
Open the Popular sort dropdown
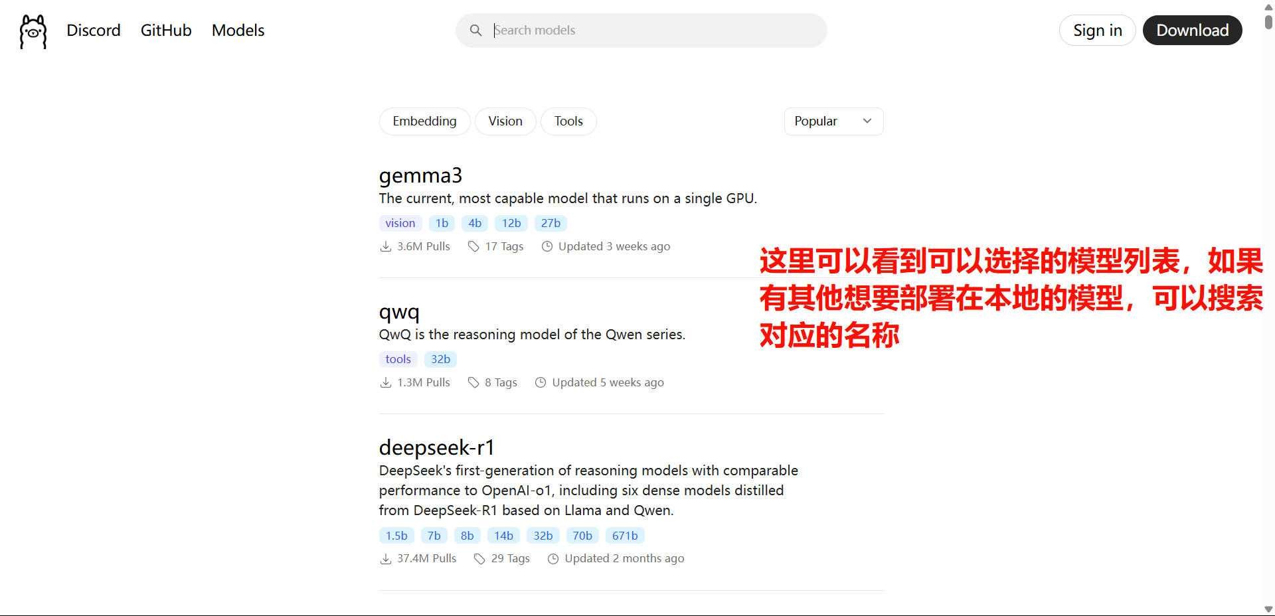click(x=833, y=121)
